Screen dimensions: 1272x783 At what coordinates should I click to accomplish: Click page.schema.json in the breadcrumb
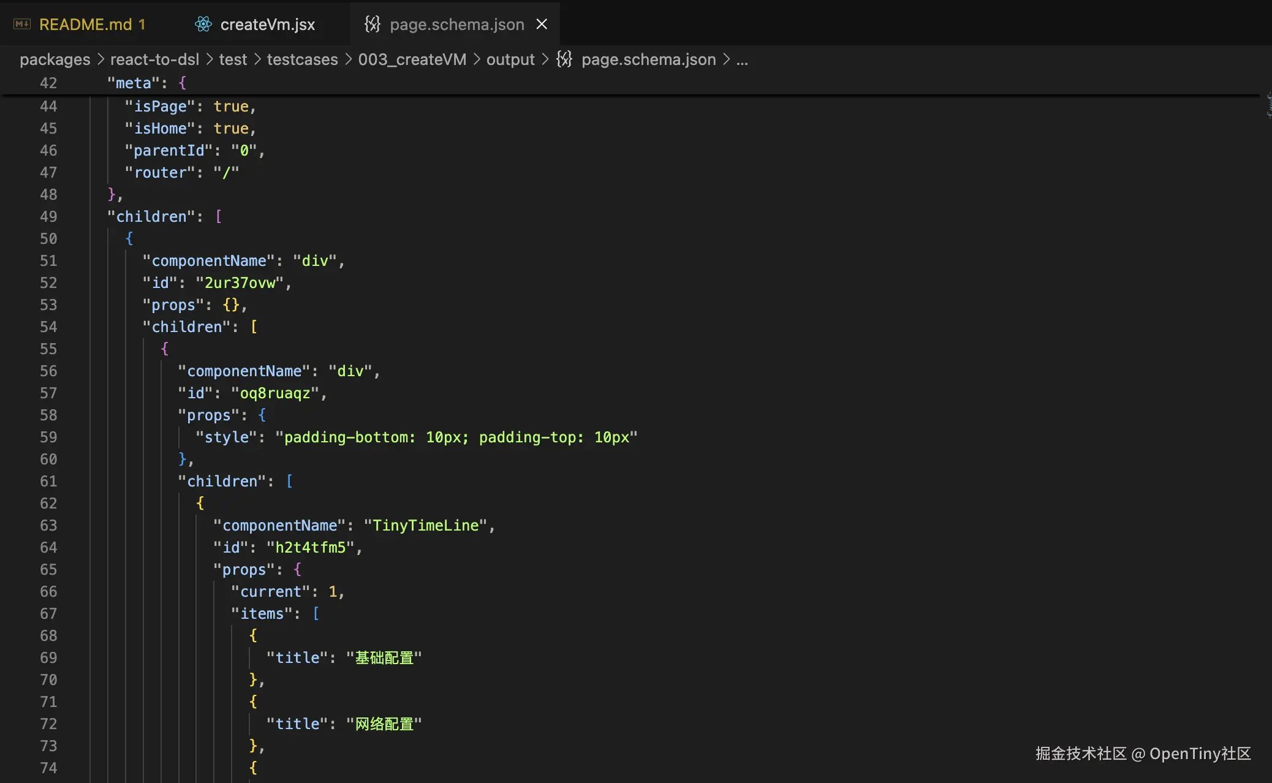point(648,59)
